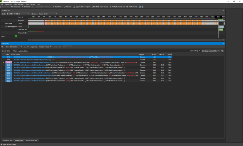Viewport: 243px width, 146px height.
Task: Resume the paused application
Action: coord(68,7)
